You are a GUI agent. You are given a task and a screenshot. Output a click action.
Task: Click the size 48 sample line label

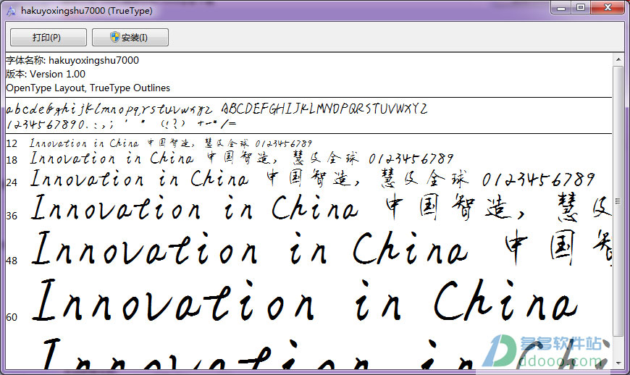(x=12, y=261)
